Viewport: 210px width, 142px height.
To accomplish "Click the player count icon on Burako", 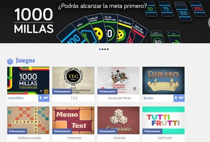I will [x=176, y=98].
